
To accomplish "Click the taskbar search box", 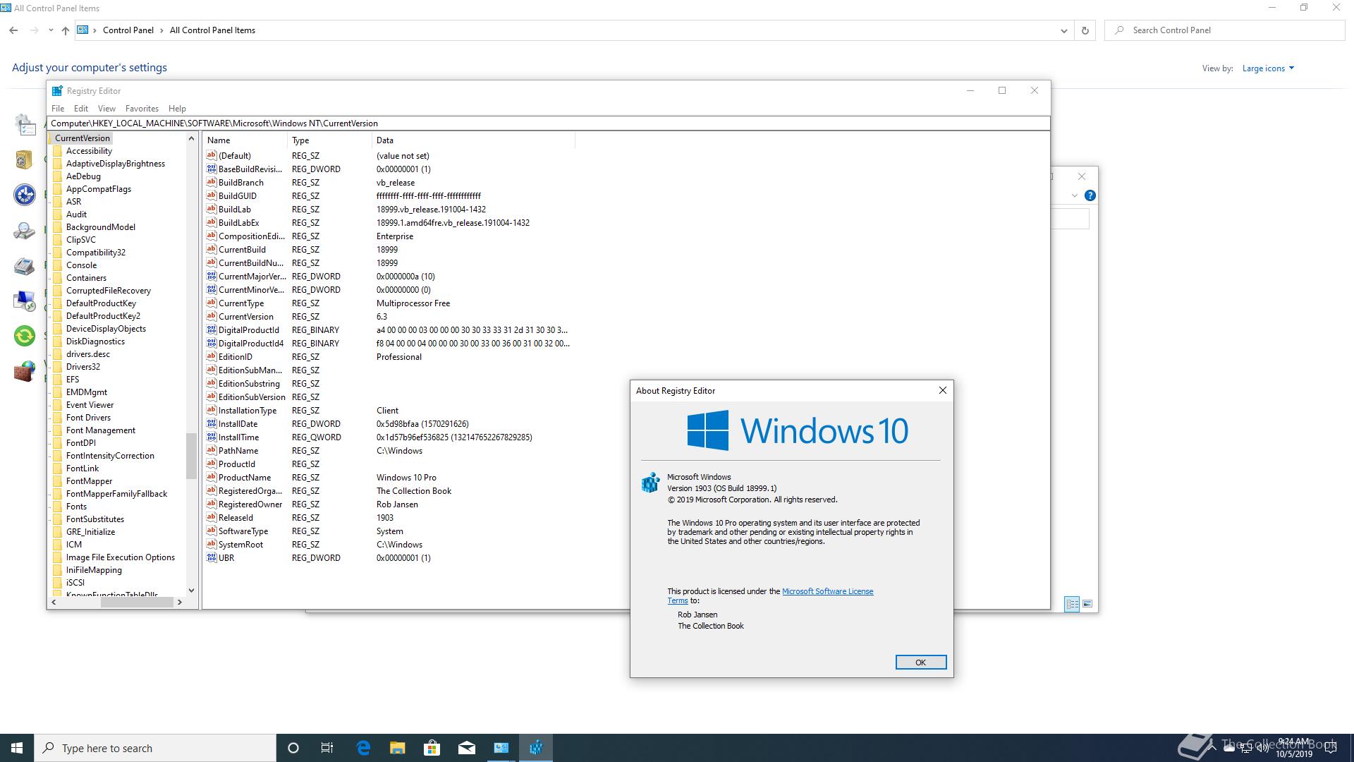I will [155, 748].
